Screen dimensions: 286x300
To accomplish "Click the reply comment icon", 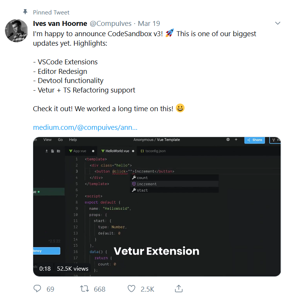I will [x=37, y=289].
